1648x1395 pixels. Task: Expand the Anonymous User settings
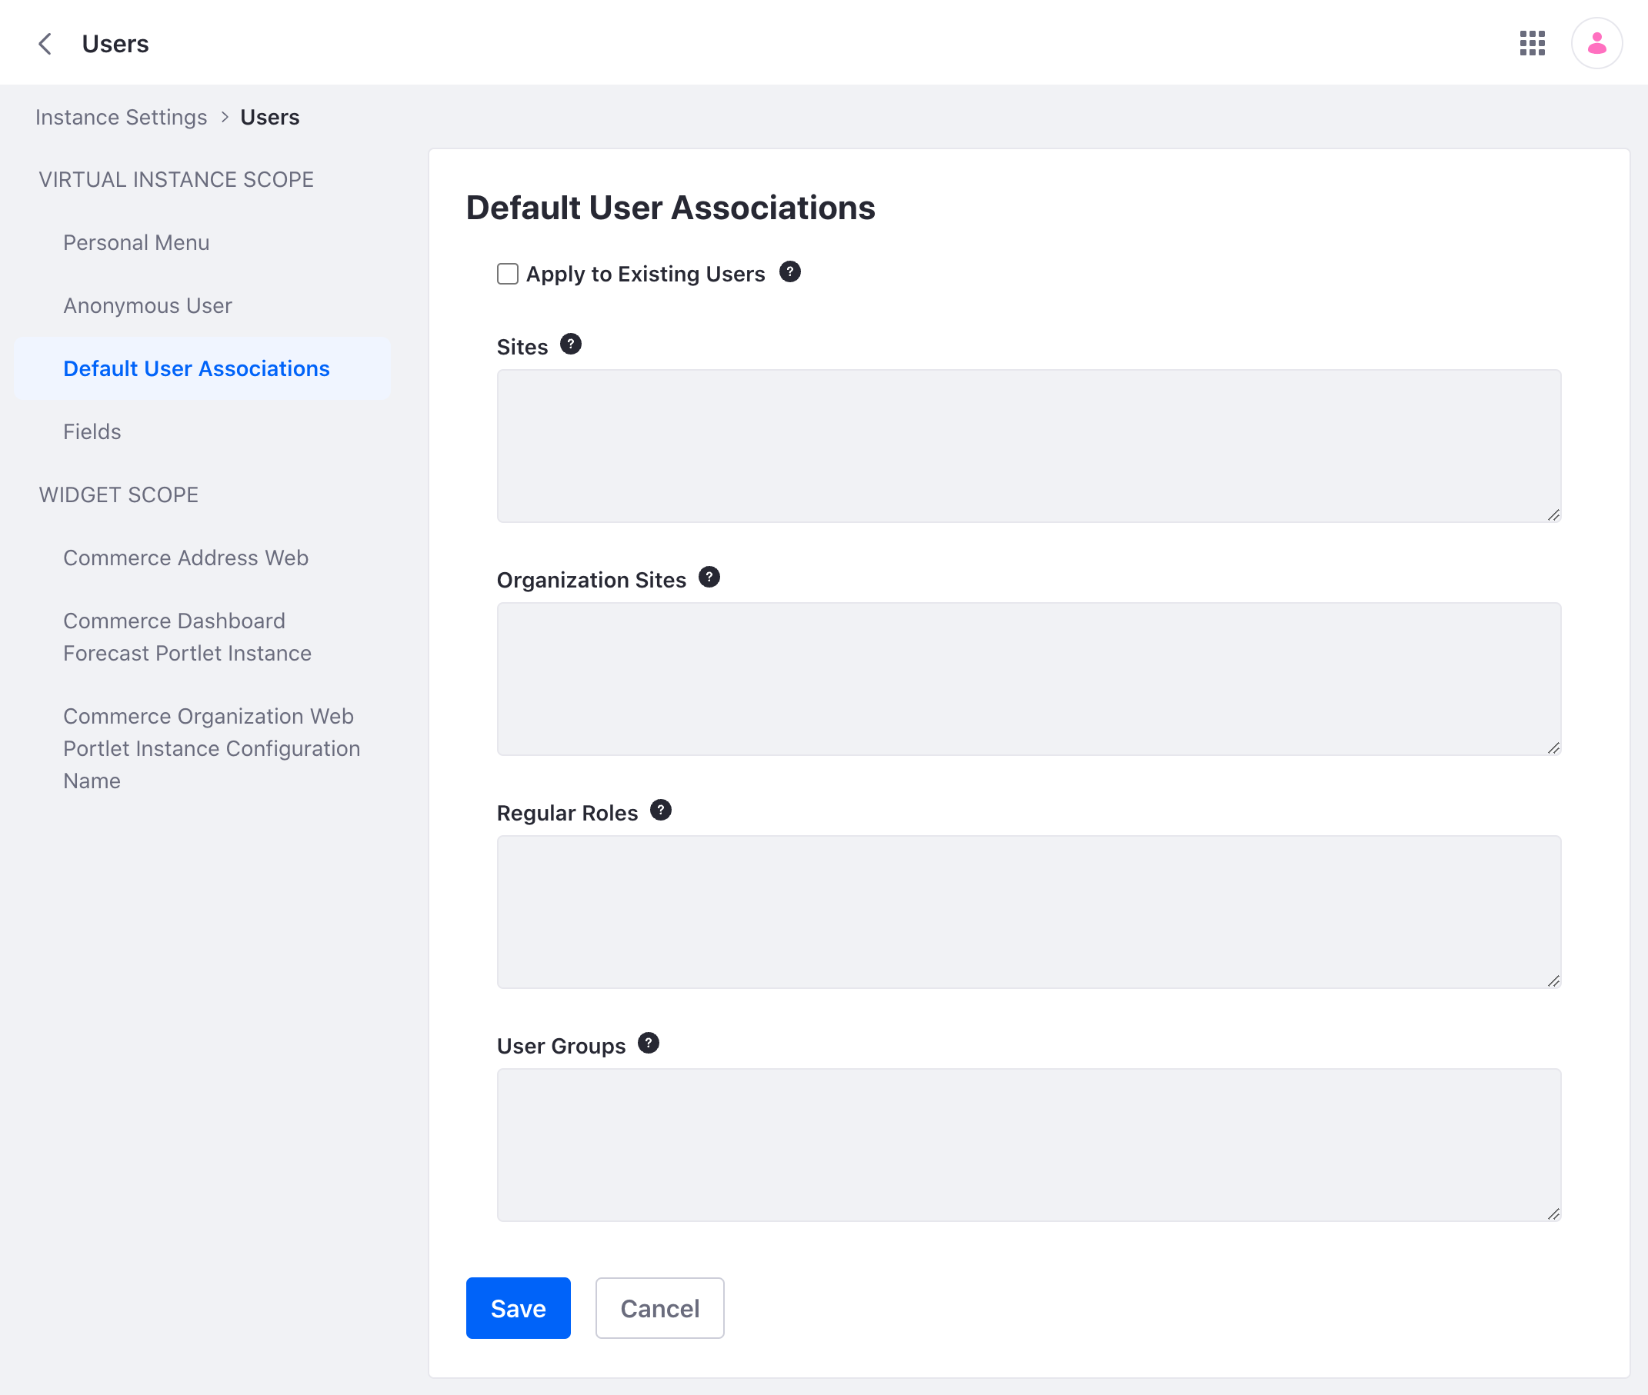point(147,305)
